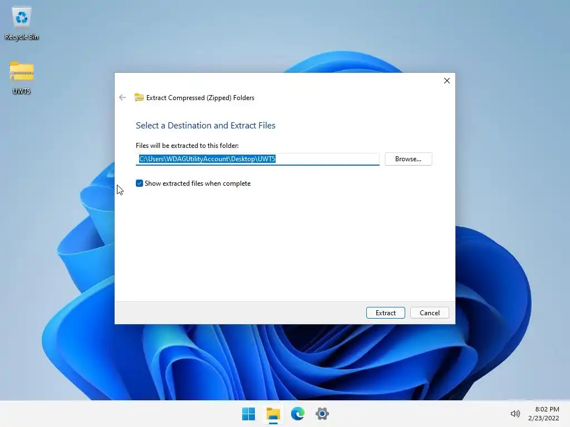Open the Browse... folder picker

coord(408,159)
